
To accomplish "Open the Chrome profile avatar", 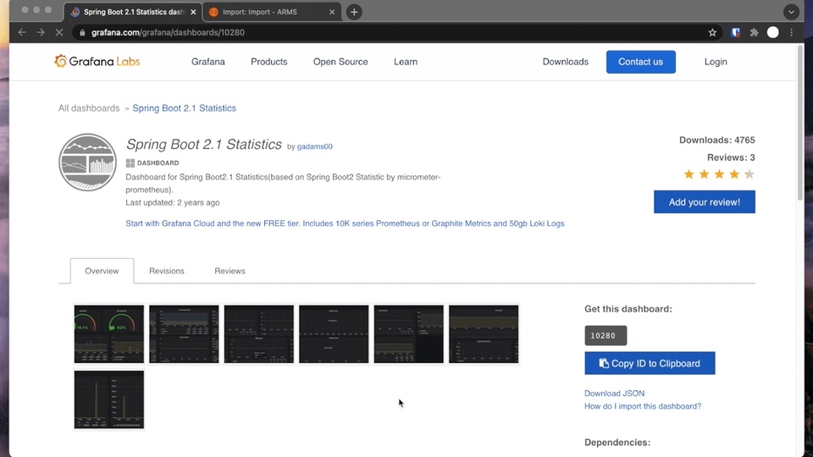I will [x=772, y=32].
